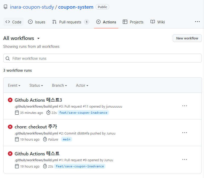Open the Status filter dropdown

coord(36,85)
